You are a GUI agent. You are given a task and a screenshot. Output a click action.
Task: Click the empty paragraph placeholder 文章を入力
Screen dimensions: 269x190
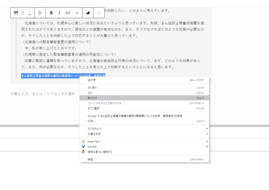click(x=43, y=94)
